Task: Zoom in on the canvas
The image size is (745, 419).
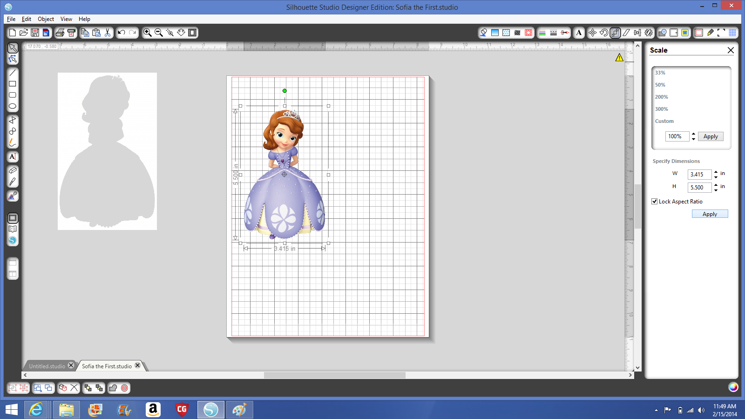Action: [x=148, y=33]
